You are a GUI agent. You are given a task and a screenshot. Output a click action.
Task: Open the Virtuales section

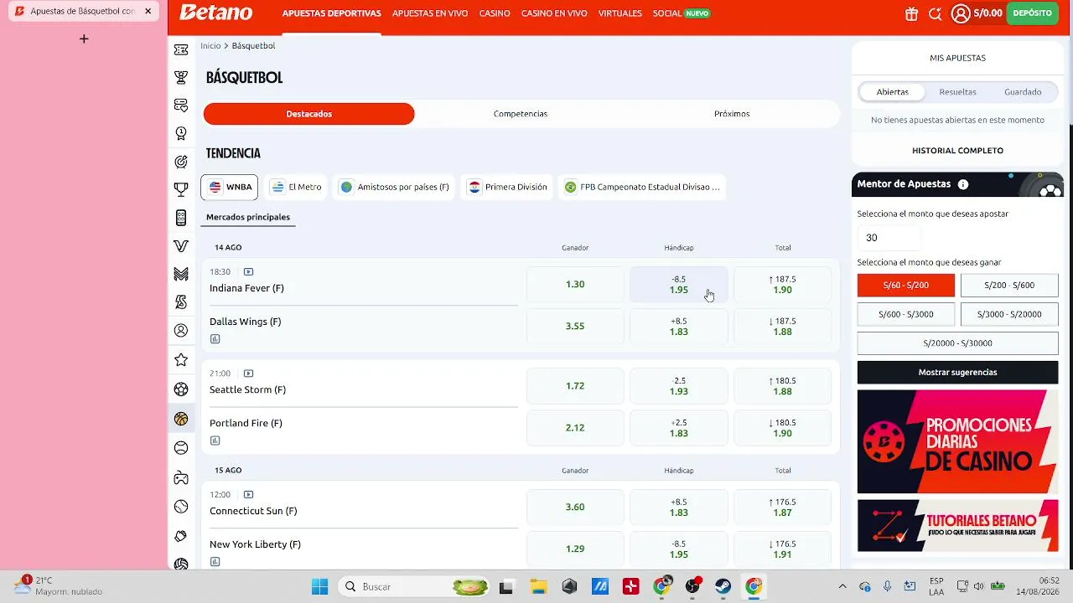(620, 13)
